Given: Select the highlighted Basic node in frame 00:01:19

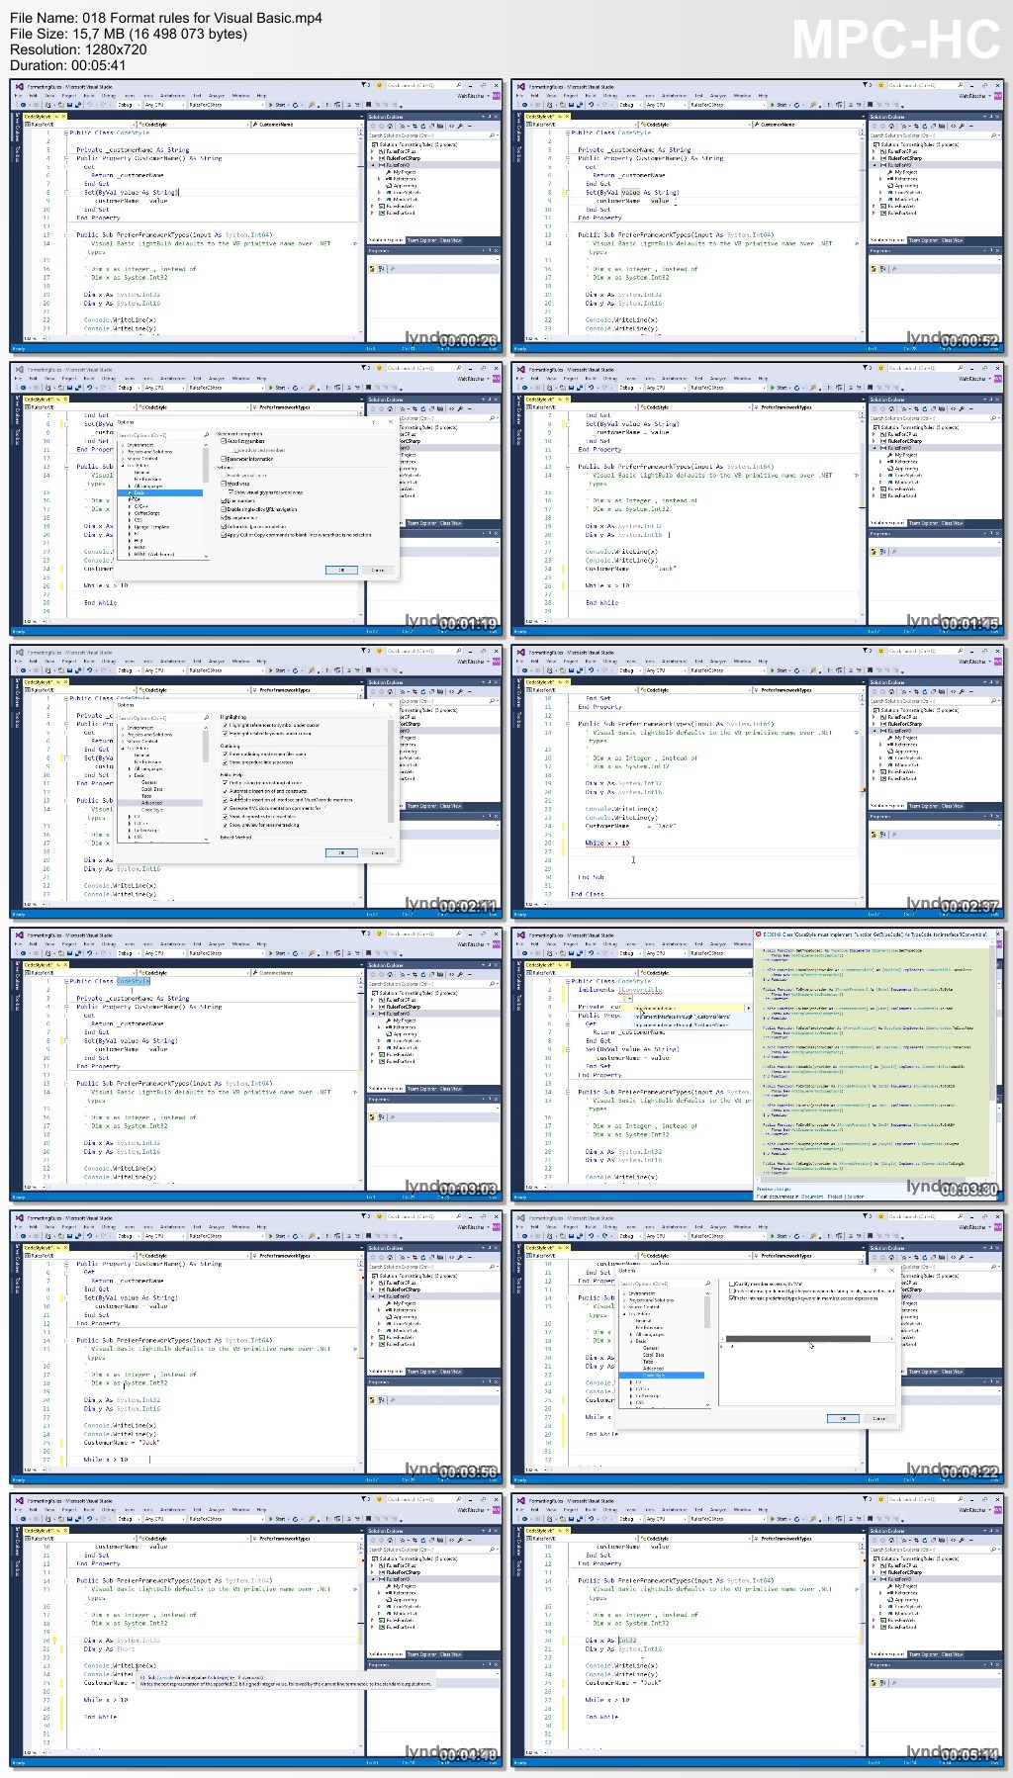Looking at the screenshot, I should (x=159, y=492).
